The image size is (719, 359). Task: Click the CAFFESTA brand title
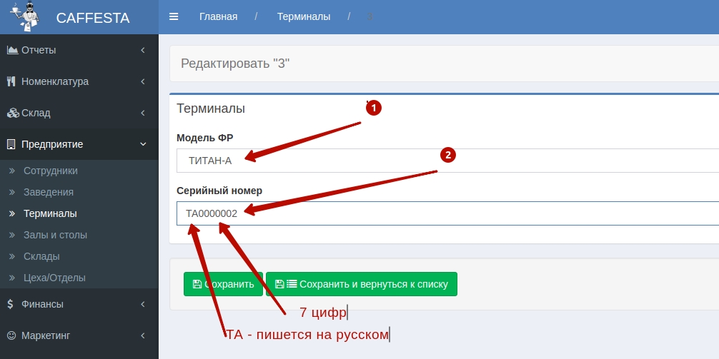click(x=93, y=18)
